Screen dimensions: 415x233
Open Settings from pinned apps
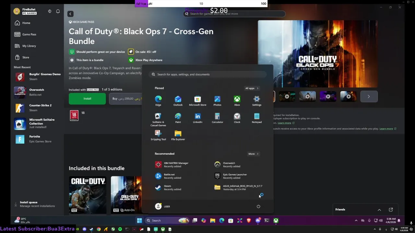click(x=256, y=101)
